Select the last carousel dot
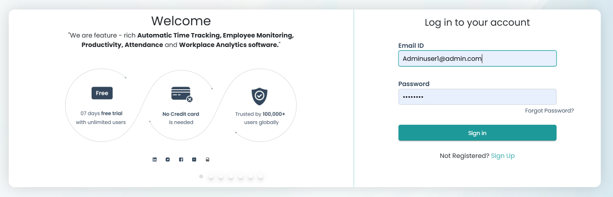This screenshot has height=197, width=613. pyautogui.click(x=260, y=176)
